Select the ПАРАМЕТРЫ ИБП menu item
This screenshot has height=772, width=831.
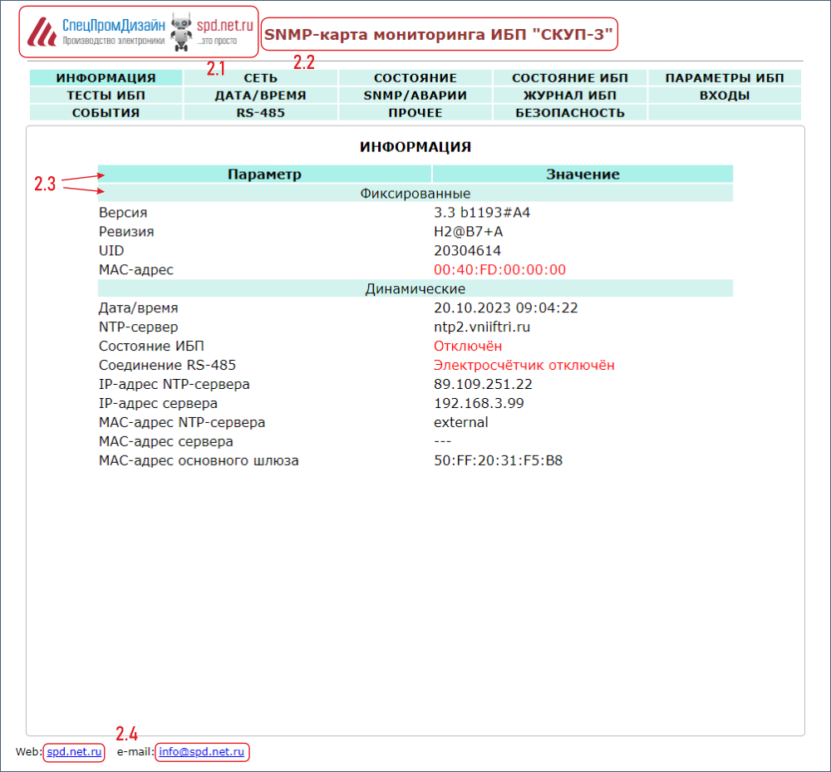tap(724, 78)
